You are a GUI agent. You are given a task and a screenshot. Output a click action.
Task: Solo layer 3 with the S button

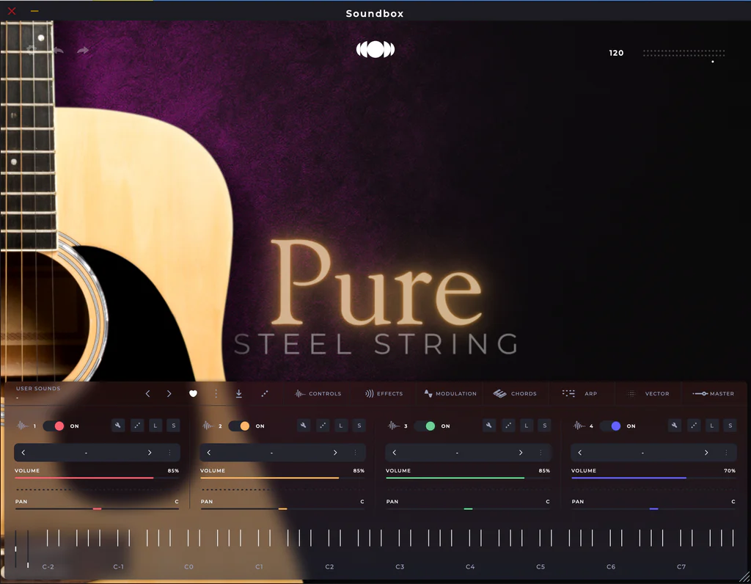pyautogui.click(x=544, y=426)
